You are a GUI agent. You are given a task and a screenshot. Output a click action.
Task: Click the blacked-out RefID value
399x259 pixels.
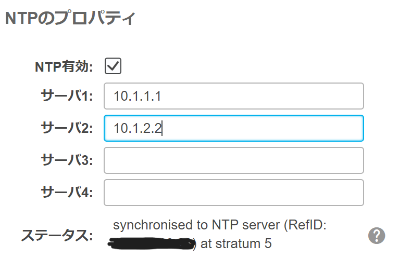pos(152,242)
